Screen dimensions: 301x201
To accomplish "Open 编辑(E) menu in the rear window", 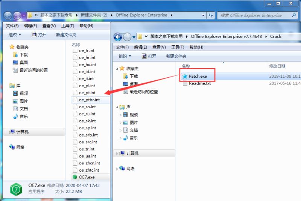I will [x=30, y=26].
